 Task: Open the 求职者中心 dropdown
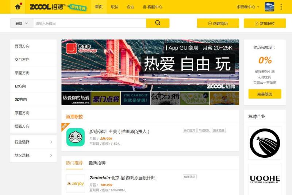248,7
